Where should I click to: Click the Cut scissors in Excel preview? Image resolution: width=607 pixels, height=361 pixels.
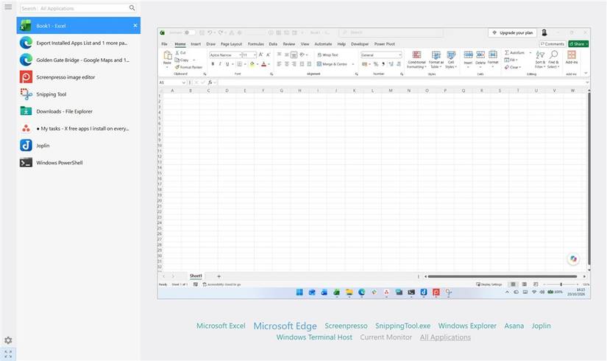pyautogui.click(x=177, y=52)
